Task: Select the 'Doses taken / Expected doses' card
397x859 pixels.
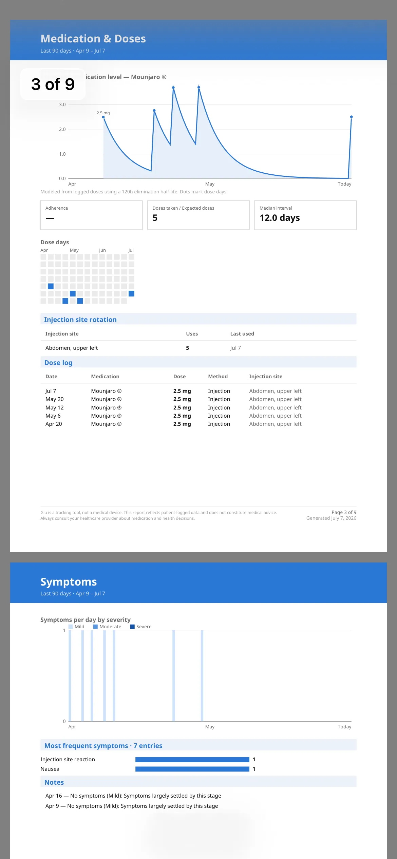Action: 198,215
